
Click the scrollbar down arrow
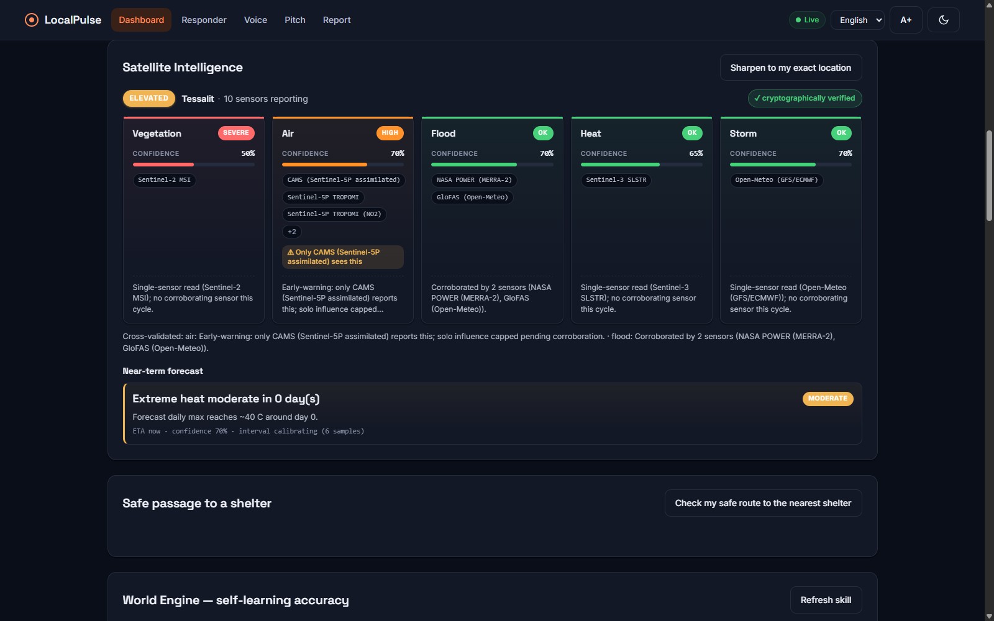coord(989,616)
